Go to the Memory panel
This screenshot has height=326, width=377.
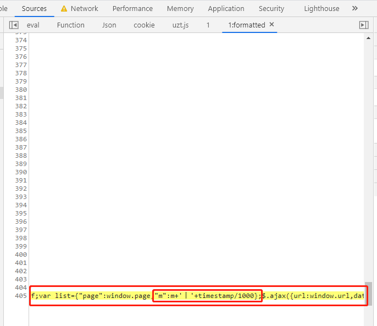pos(180,8)
